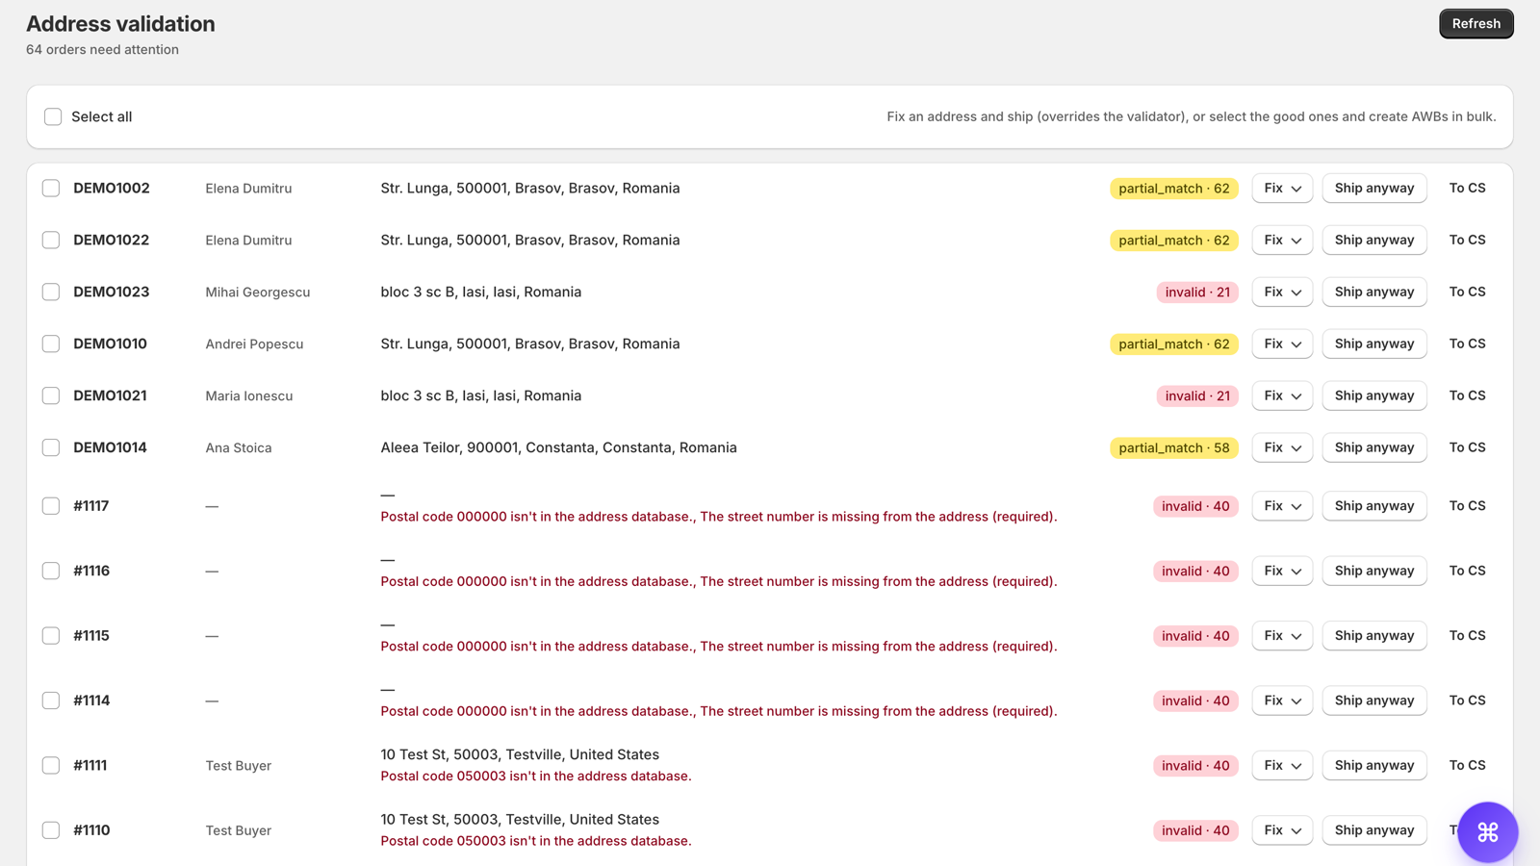The height and width of the screenshot is (866, 1540).
Task: Open the Fix dropdown for DEMO1014
Action: tap(1282, 448)
